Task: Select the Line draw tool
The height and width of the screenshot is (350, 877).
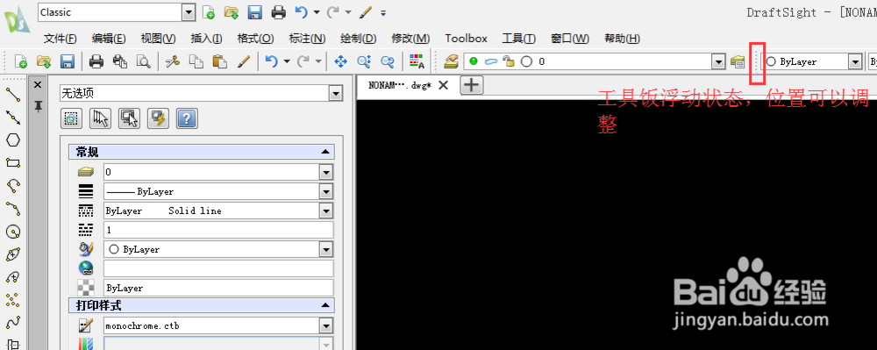Action: (x=13, y=95)
